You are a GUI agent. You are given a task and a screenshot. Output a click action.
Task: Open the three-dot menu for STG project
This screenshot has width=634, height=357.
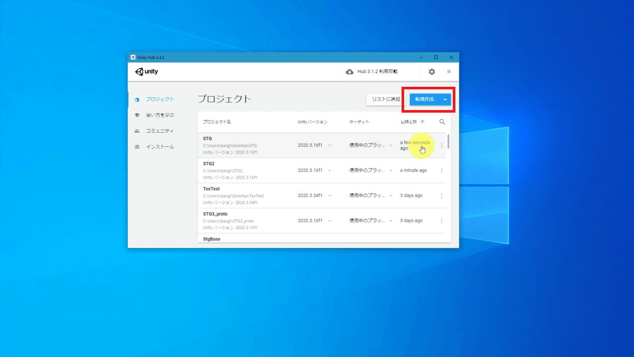pyautogui.click(x=442, y=145)
